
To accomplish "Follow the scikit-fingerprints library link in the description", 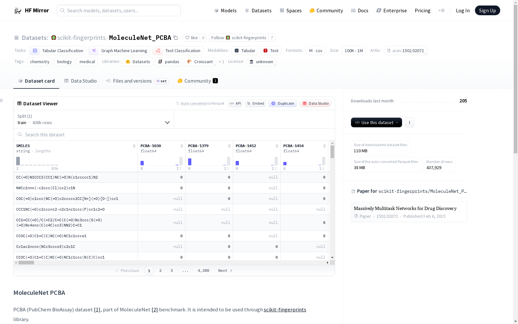I will 285,309.
